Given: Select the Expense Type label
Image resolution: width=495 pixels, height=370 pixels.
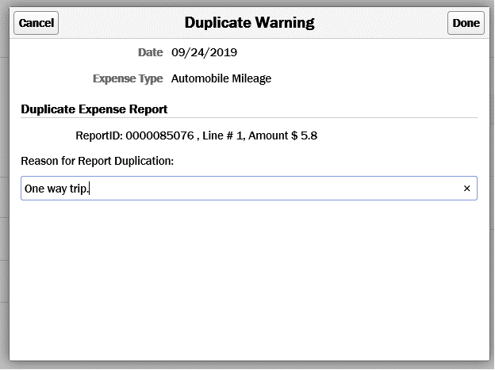Looking at the screenshot, I should (128, 78).
